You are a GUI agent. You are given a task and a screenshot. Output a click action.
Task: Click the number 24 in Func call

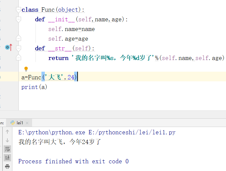click(71, 77)
